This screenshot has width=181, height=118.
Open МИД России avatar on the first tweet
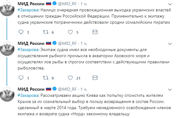point(7,9)
